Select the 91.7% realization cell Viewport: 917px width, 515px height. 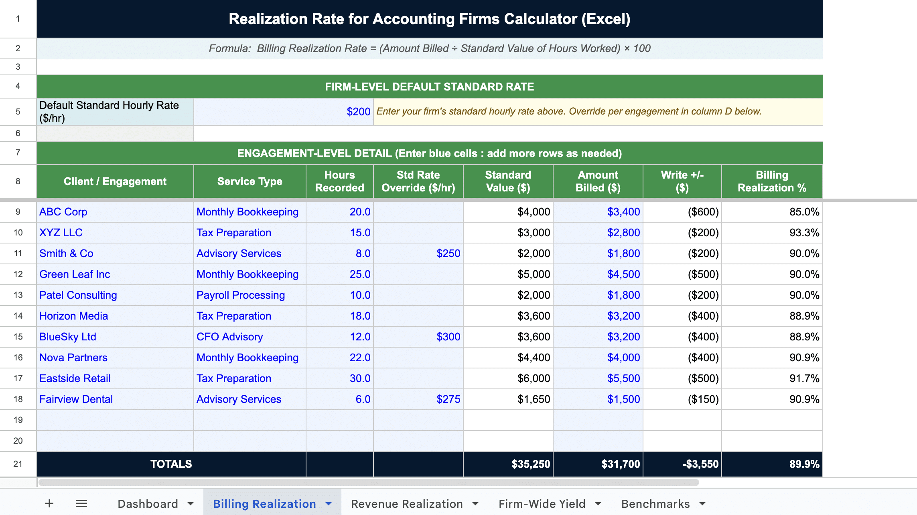tap(772, 378)
